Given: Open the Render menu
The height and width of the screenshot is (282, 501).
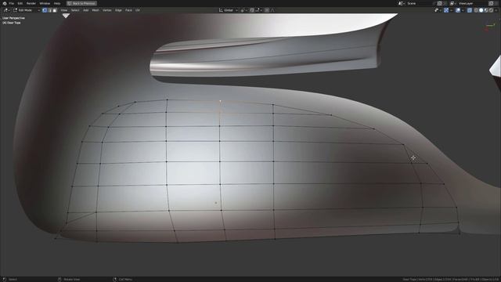Looking at the screenshot, I should tap(31, 3).
